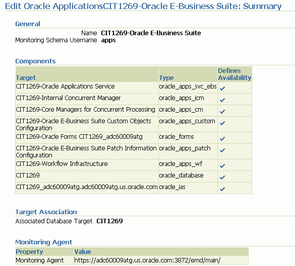The height and width of the screenshot is (266, 295).
Task: Select CIT1269_adc60009atg.adc60009atg.us.oracle.com target cell
Action: pos(87,188)
